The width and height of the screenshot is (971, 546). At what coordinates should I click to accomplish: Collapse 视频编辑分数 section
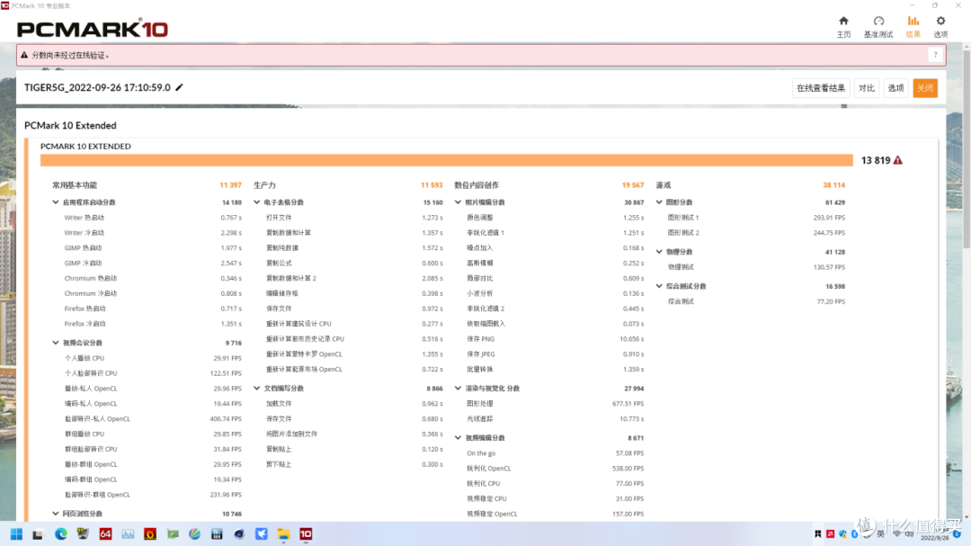click(459, 437)
